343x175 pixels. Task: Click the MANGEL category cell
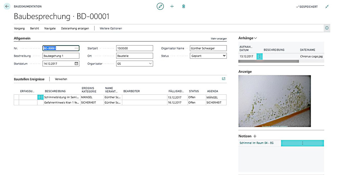point(92,97)
